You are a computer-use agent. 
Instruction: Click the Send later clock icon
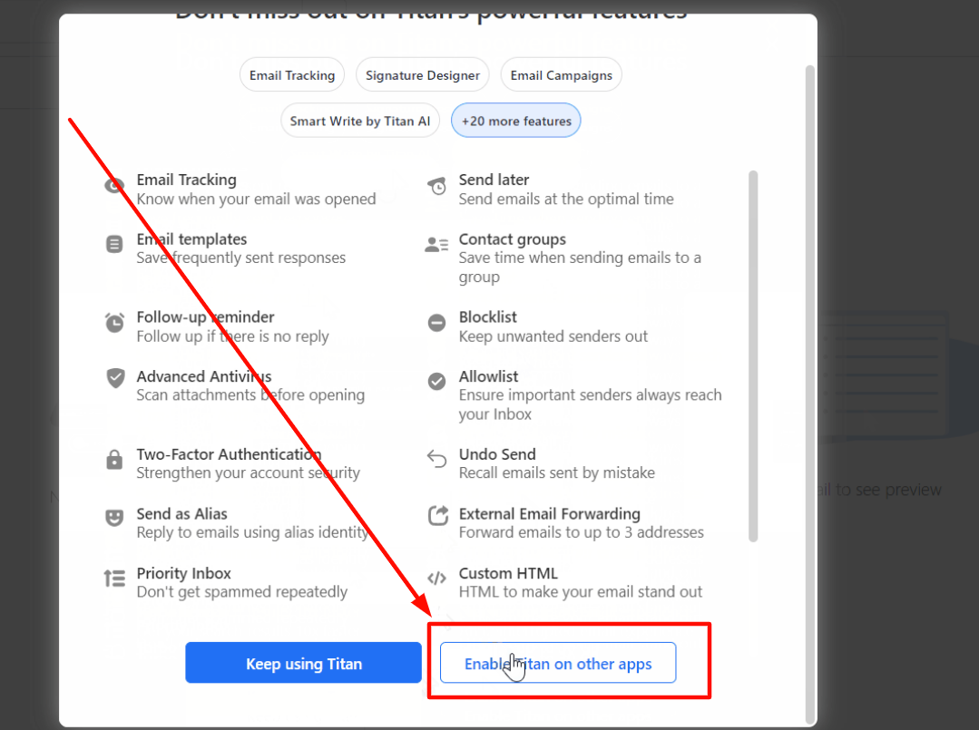[437, 186]
